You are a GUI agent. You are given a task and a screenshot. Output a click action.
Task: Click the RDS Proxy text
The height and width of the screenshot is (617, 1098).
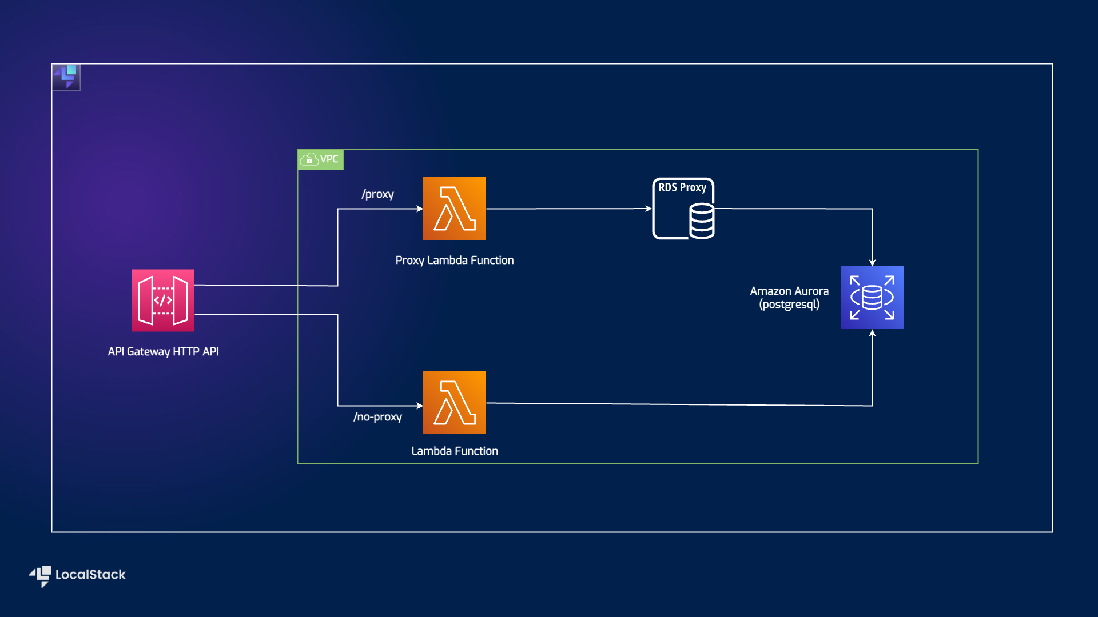[x=682, y=187]
